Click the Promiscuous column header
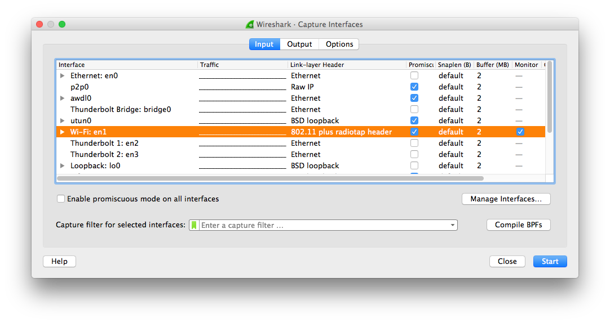 [x=421, y=65]
